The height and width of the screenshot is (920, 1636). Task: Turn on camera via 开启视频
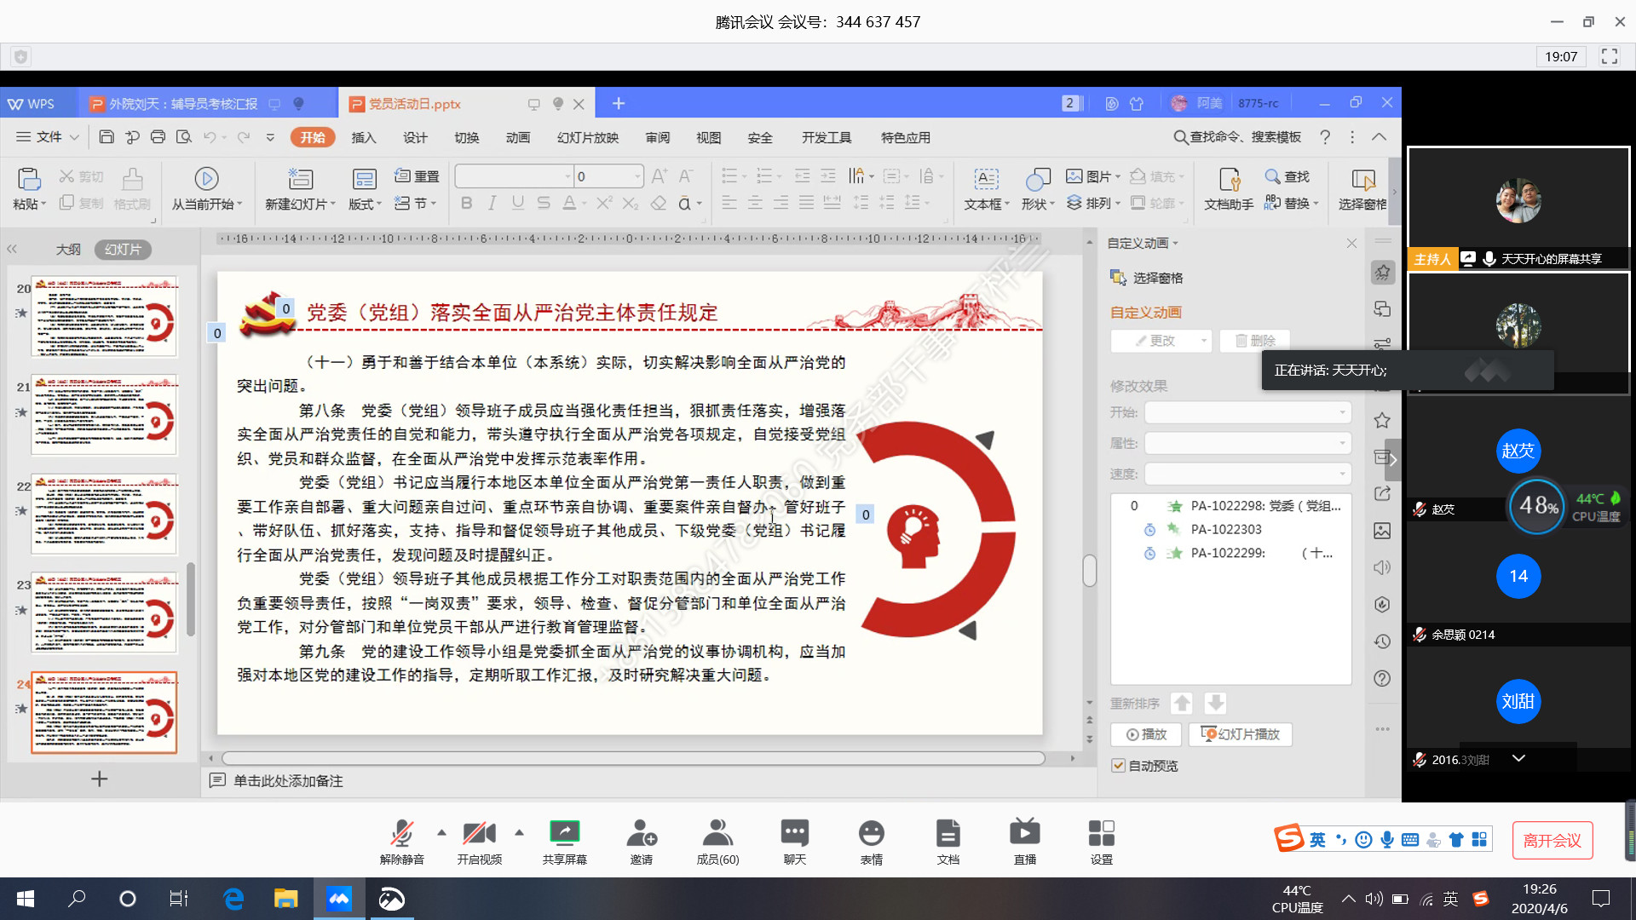[479, 833]
